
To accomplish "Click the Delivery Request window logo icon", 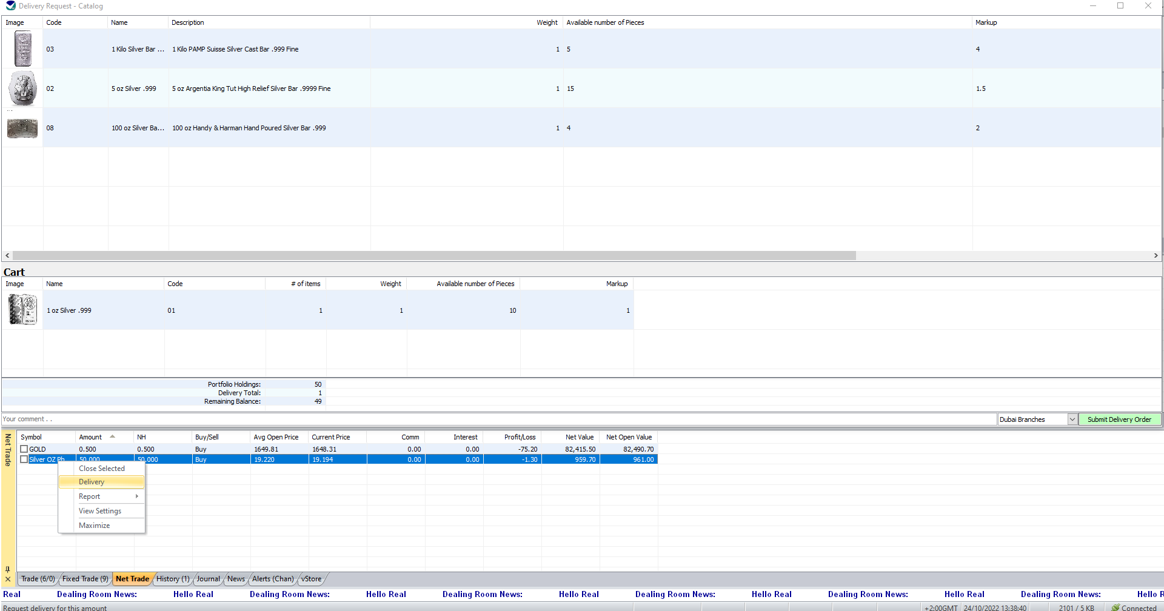I will coord(10,6).
